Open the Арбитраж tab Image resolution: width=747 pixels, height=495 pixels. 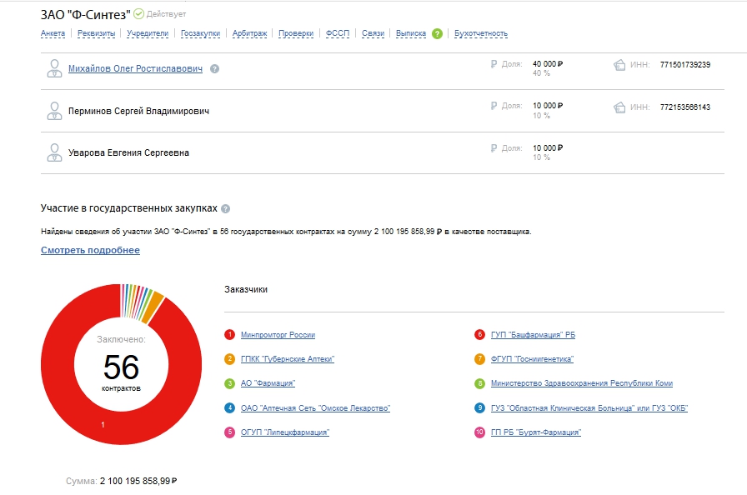click(249, 33)
